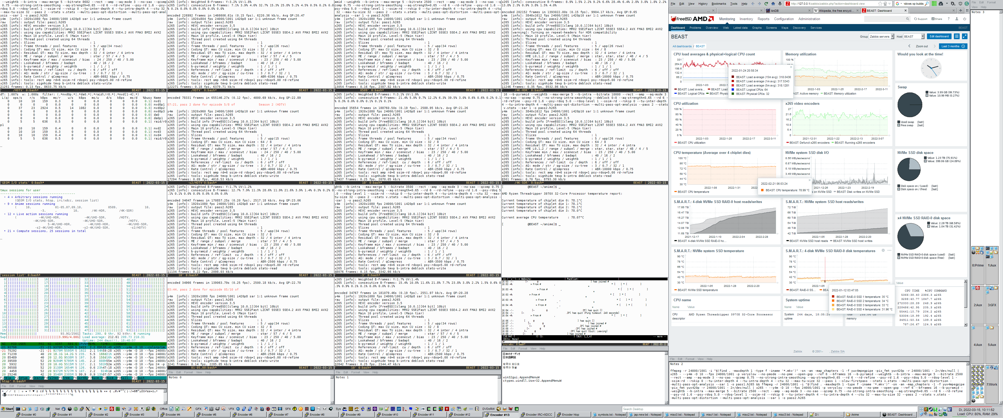Image resolution: width=1003 pixels, height=418 pixels.
Task: Open the extension dropdown arrow next to D icon
Action: (x=947, y=3)
